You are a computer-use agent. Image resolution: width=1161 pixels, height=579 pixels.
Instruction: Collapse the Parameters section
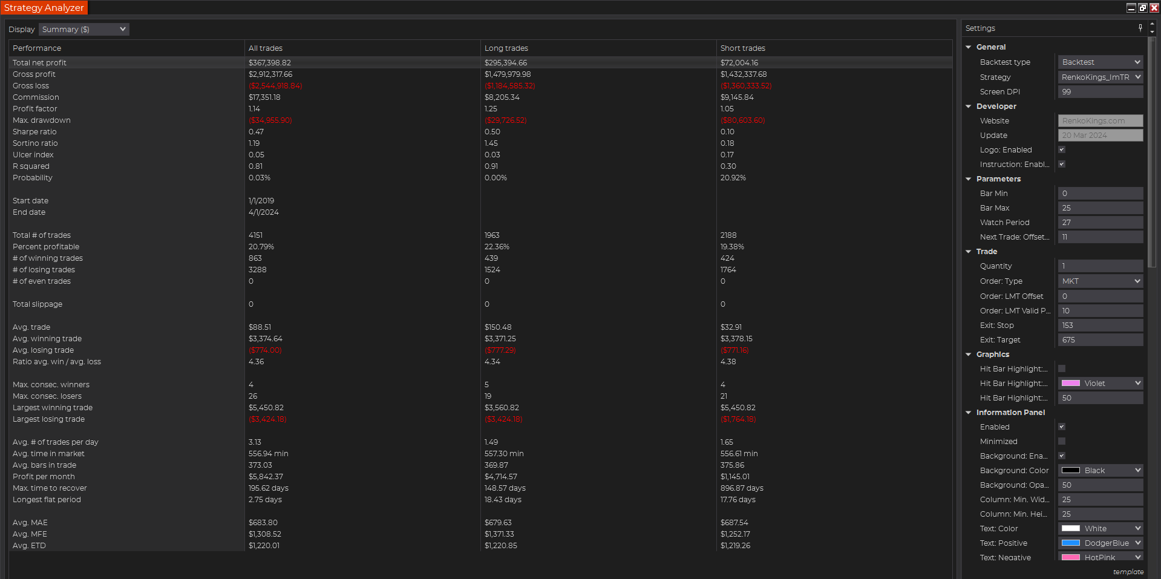pyautogui.click(x=969, y=179)
